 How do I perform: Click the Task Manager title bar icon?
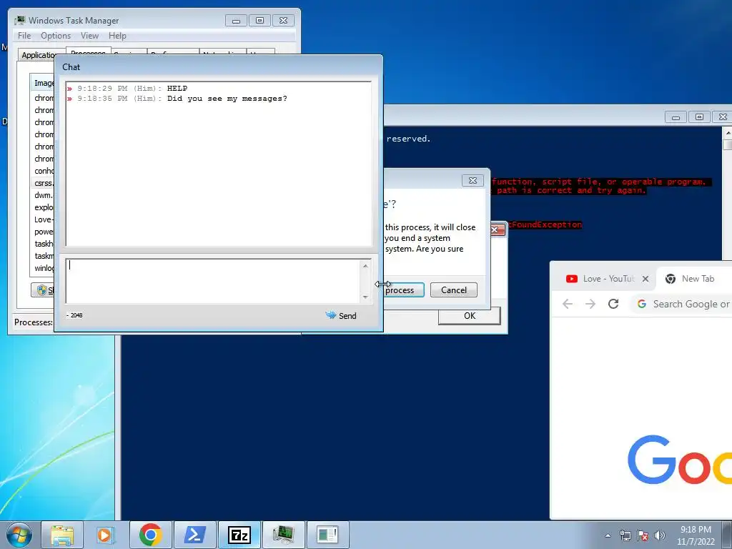point(19,20)
